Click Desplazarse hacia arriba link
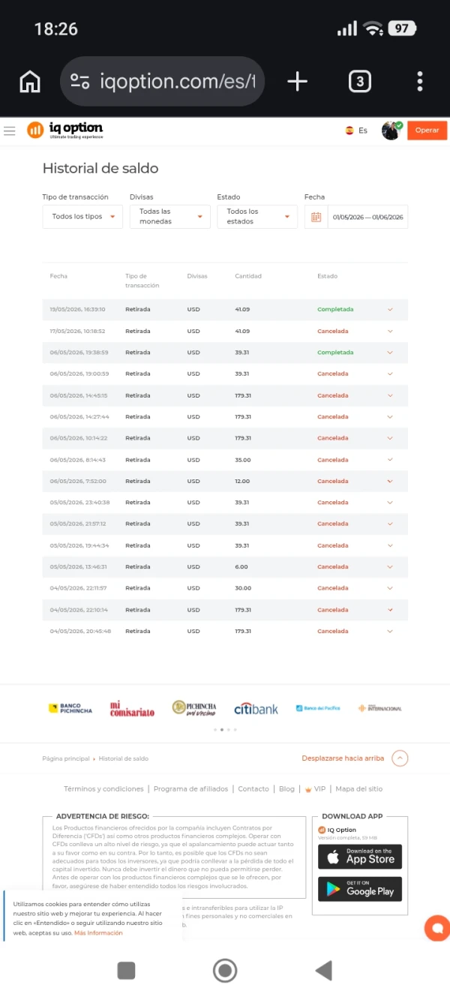The image size is (450, 1000). pos(343,758)
